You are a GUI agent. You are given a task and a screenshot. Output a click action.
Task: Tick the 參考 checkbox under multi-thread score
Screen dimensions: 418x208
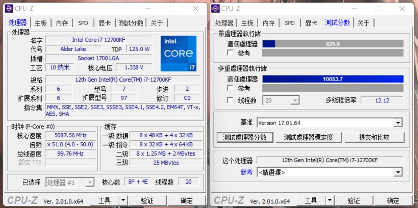click(230, 88)
